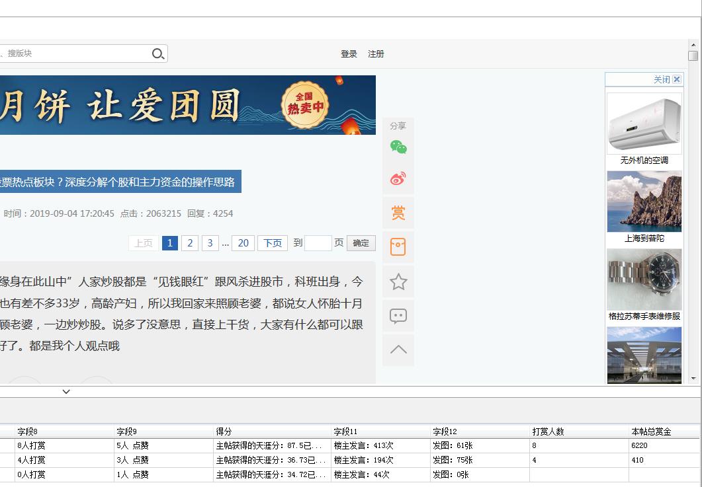
Task: Confirm page jump with the 确定 button
Action: (x=361, y=243)
